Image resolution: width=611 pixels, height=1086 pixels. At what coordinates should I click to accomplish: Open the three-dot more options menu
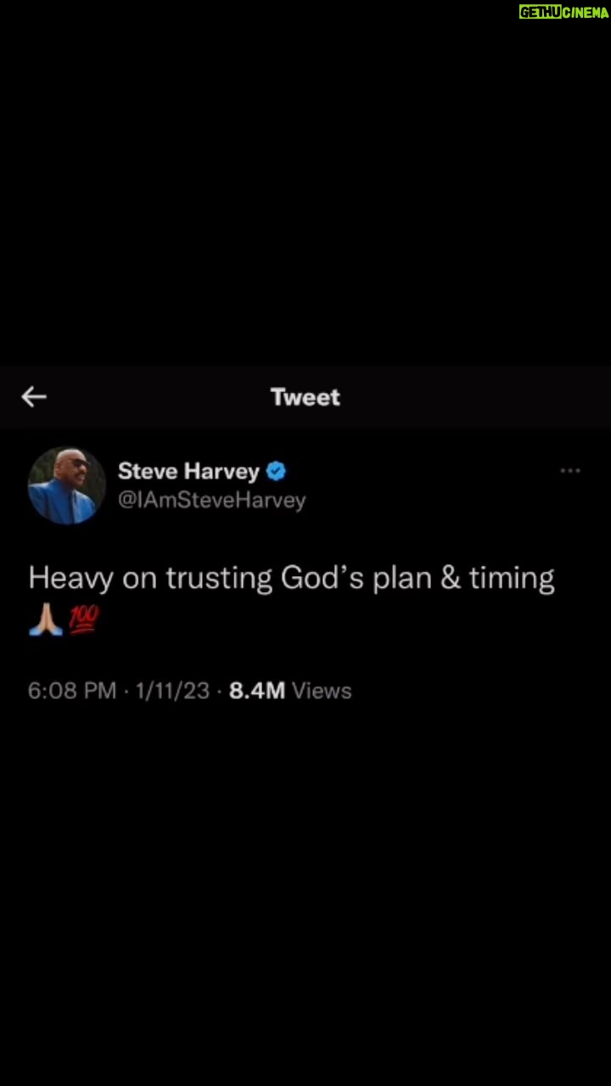[570, 470]
